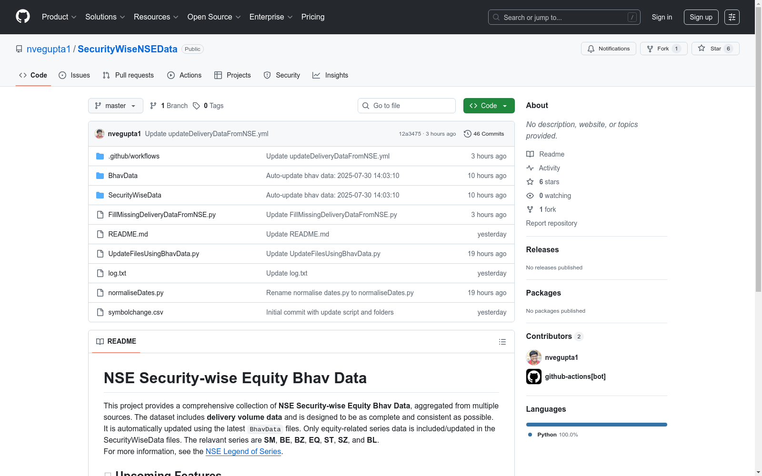Viewport: 762px width, 476px height.
Task: Expand the Solutions menu
Action: click(x=105, y=17)
